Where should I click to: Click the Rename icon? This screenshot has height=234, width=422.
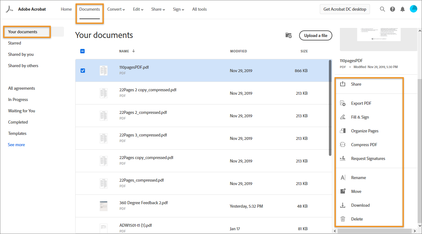coord(343,178)
